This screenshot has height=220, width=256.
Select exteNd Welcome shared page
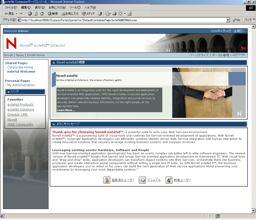[x=21, y=72]
